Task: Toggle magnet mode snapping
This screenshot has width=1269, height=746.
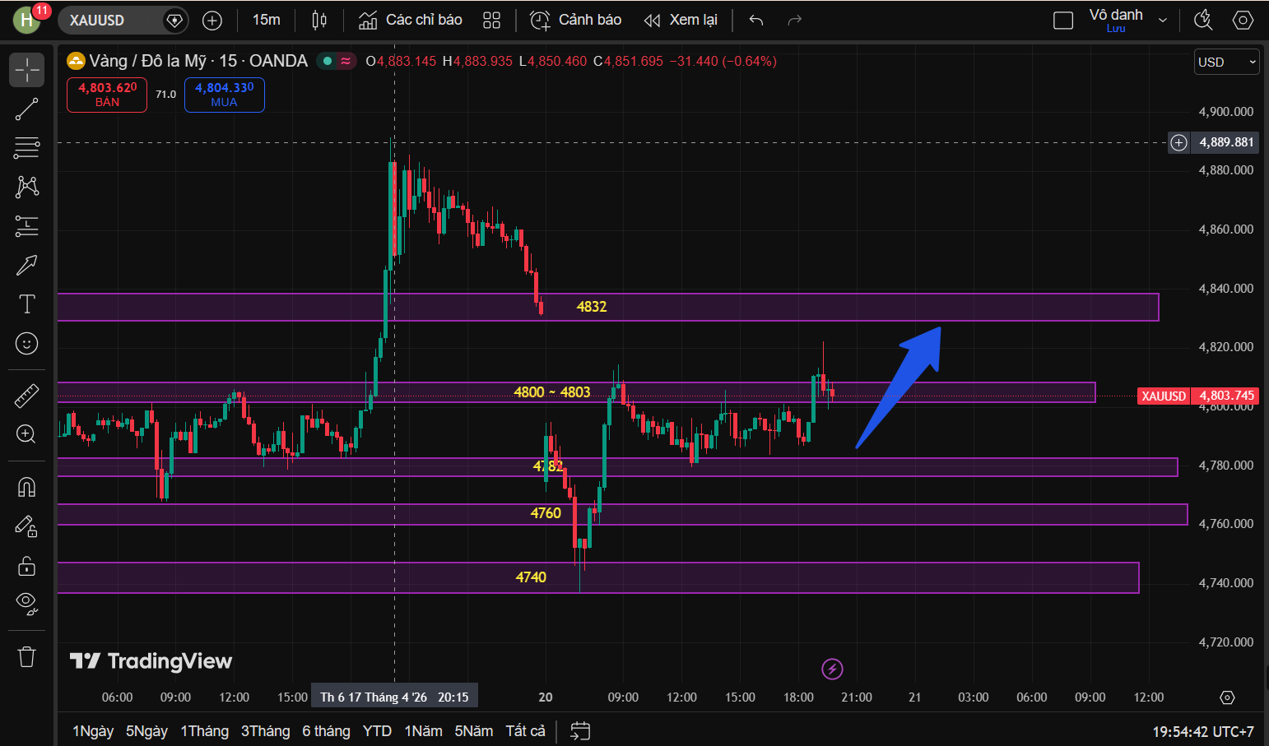Action: pos(26,488)
